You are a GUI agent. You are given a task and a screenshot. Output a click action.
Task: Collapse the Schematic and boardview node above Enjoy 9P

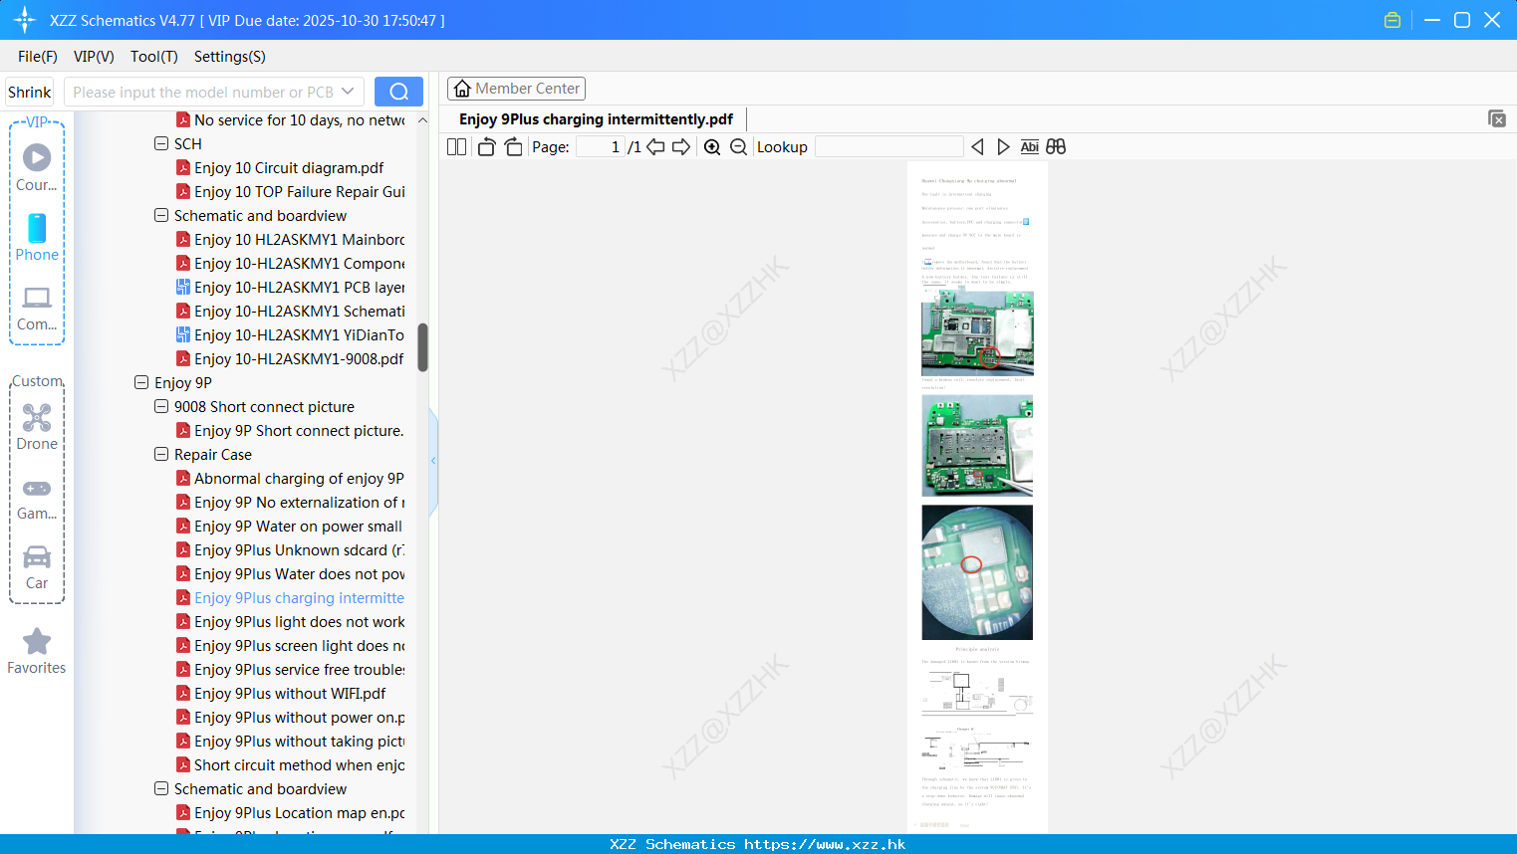[161, 215]
